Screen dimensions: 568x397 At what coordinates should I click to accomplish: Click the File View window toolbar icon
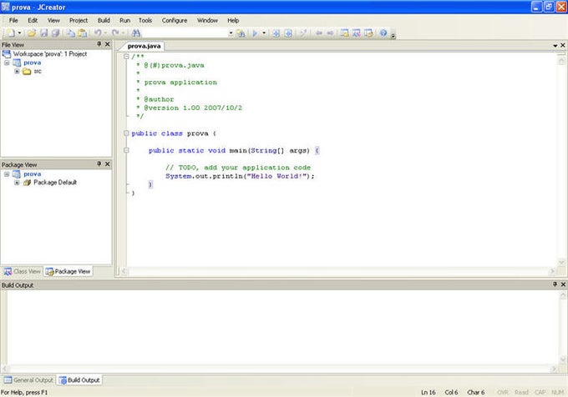click(x=344, y=33)
